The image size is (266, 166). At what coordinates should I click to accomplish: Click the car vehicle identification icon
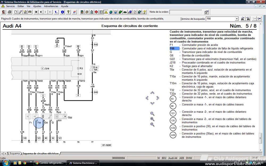pyautogui.click(x=30, y=12)
